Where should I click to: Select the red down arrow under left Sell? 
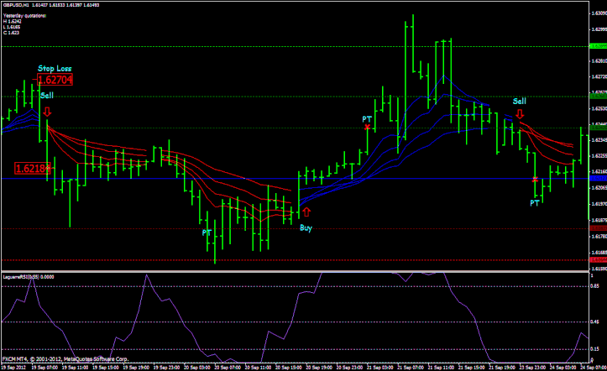[47, 112]
